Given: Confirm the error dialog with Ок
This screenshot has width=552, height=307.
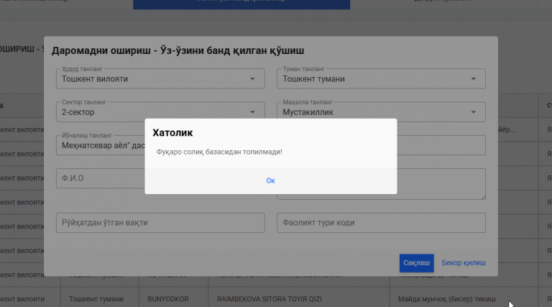Looking at the screenshot, I should click(270, 180).
